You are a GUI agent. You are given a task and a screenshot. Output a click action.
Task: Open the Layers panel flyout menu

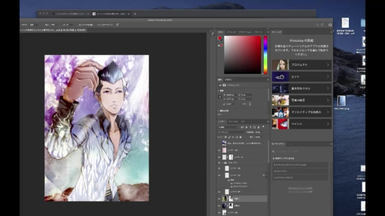coord(268,122)
